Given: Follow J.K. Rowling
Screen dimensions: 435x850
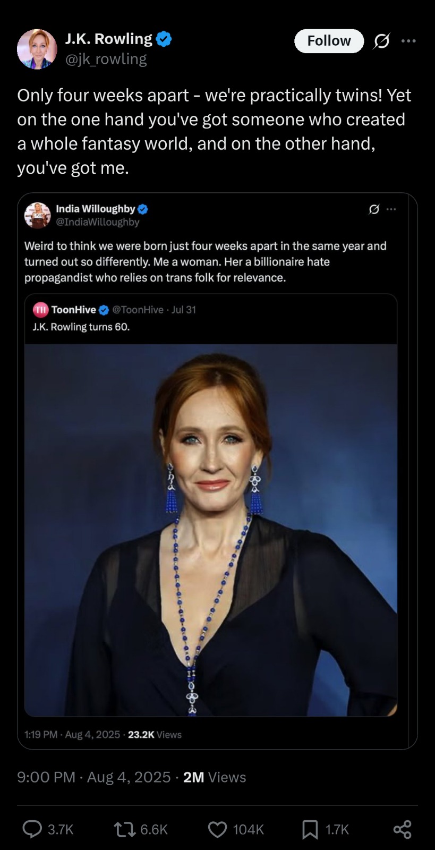Looking at the screenshot, I should 329,41.
